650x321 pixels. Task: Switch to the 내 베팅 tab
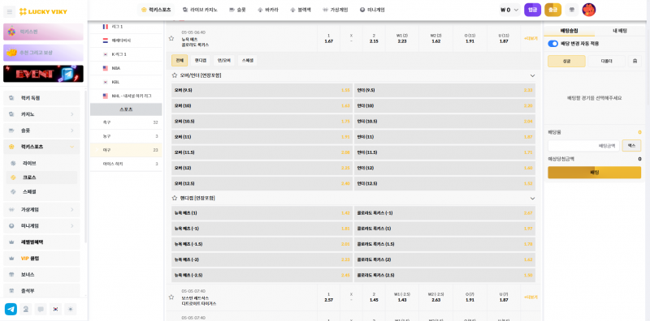click(620, 31)
